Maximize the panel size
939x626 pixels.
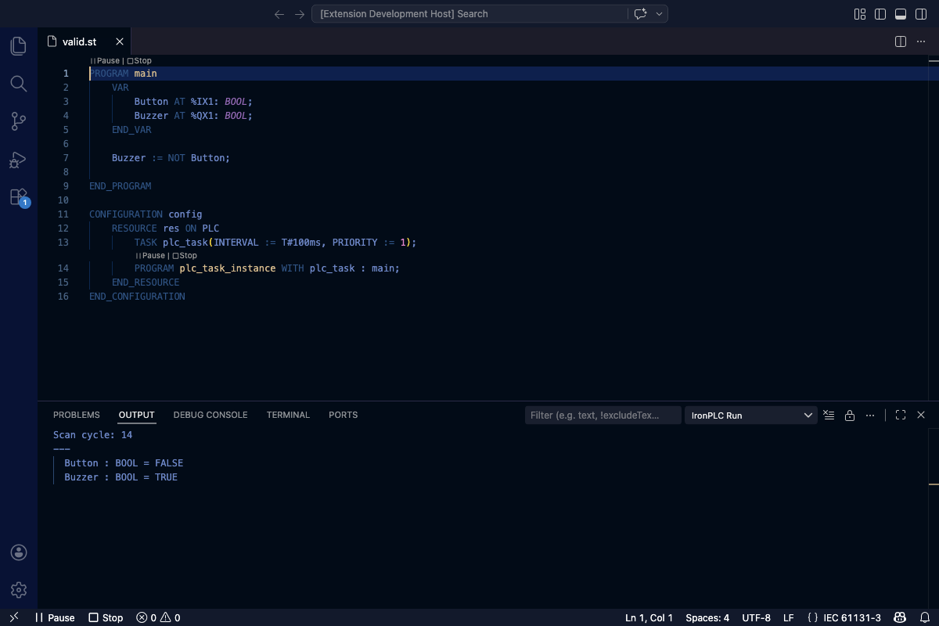[901, 416]
